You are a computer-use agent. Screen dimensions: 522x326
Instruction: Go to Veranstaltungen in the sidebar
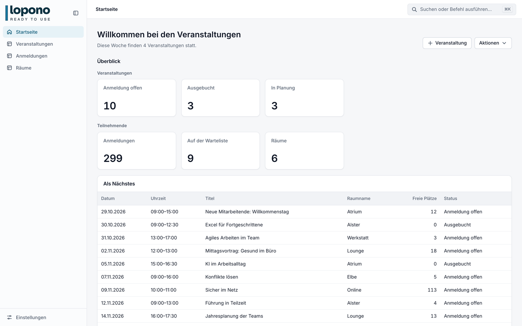tap(43, 44)
